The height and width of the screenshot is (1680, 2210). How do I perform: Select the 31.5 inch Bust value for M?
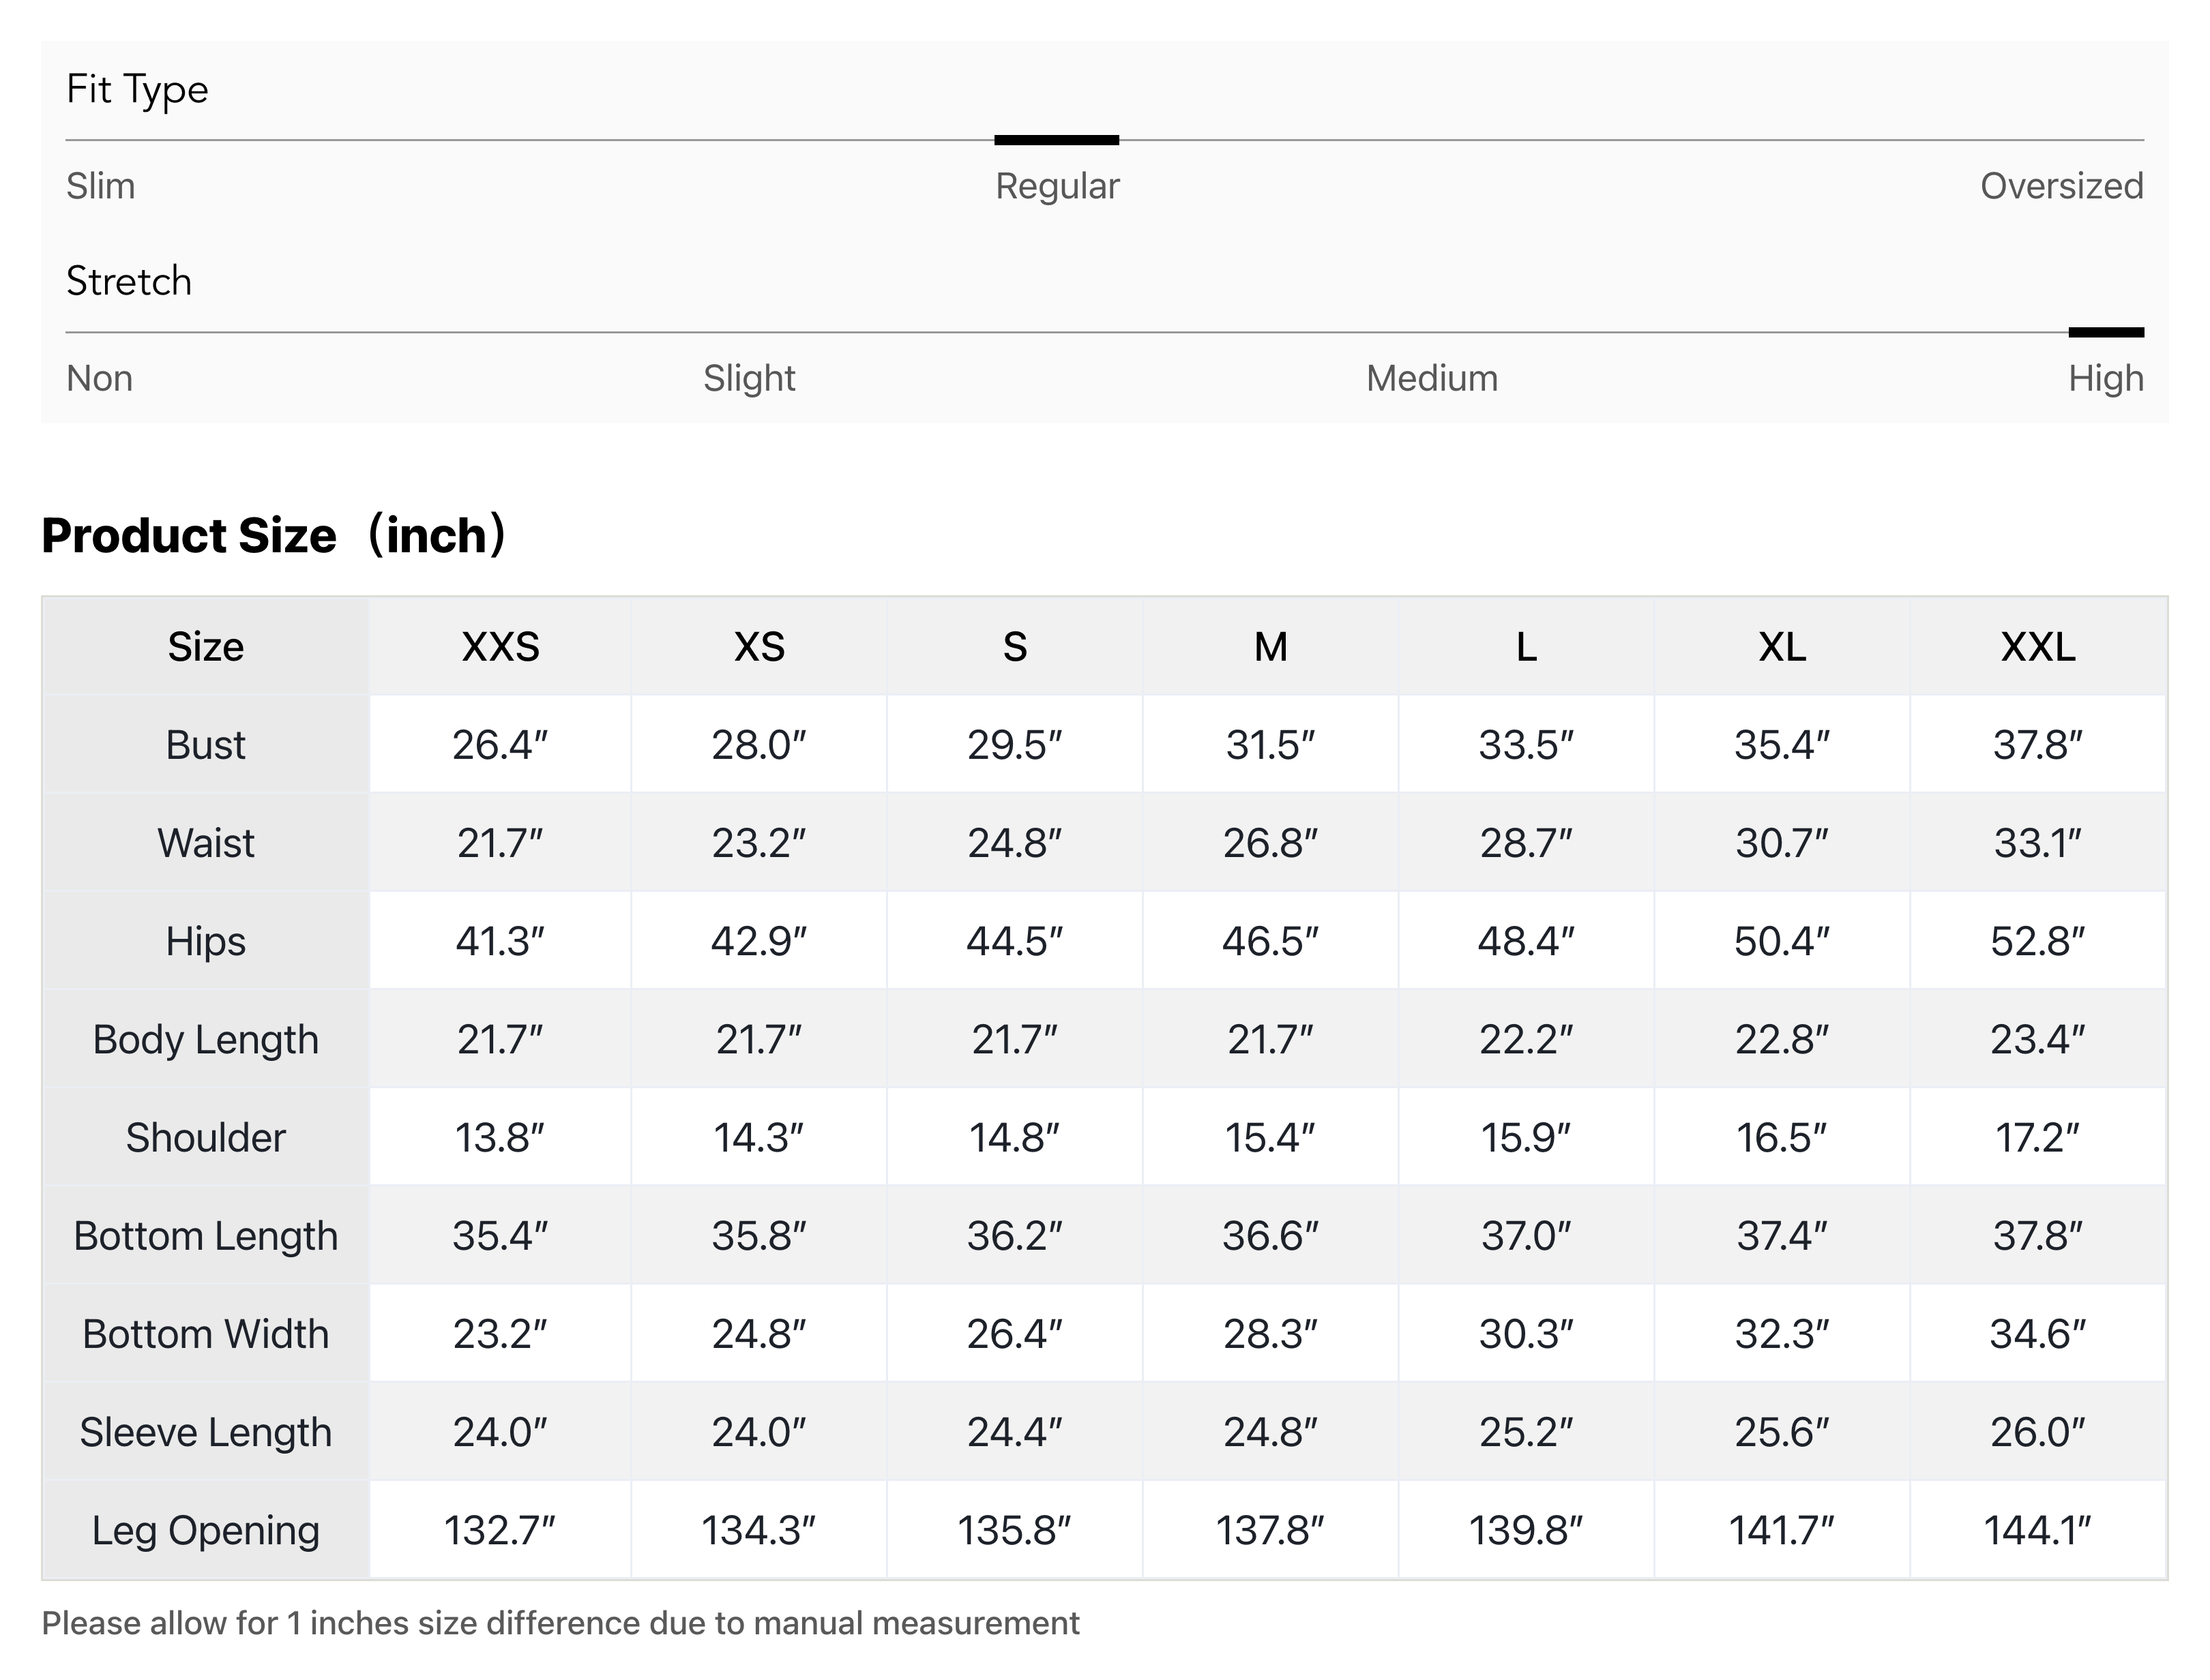point(1271,745)
